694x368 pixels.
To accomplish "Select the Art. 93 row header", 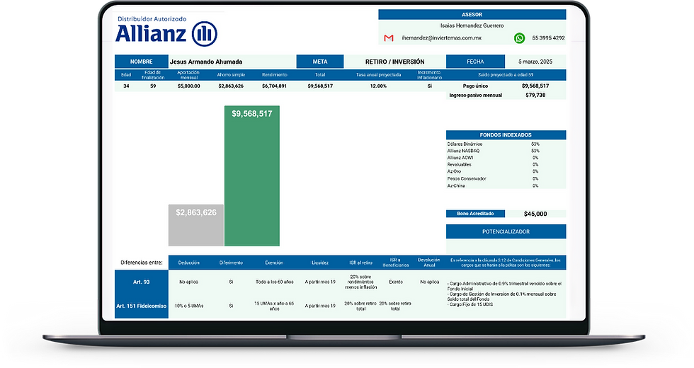I will (x=141, y=282).
